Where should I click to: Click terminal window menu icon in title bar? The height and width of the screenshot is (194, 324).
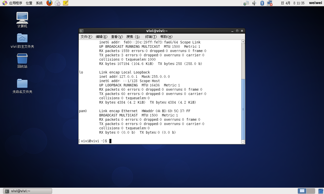(81, 31)
